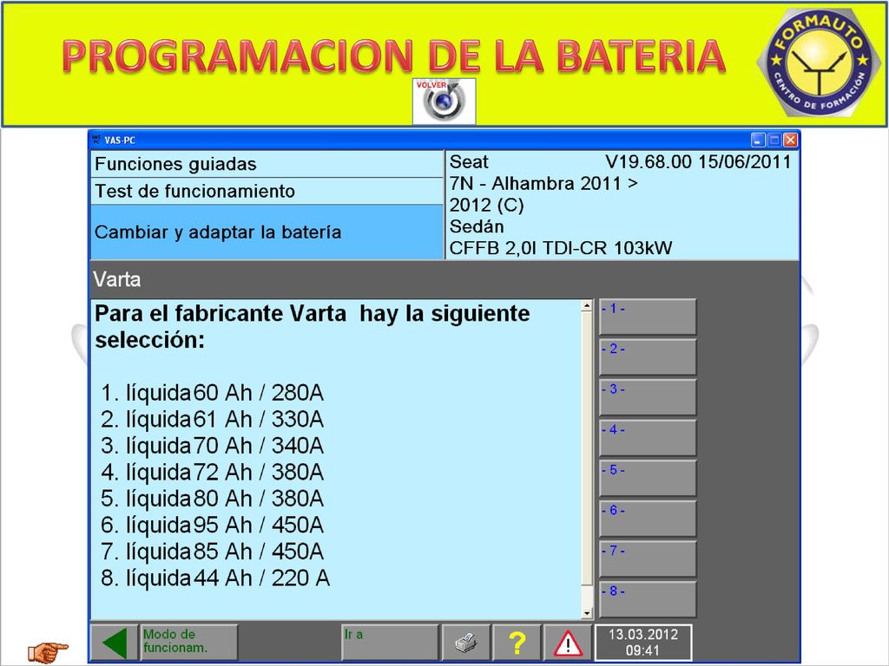Select battery option button - 8 -
This screenshot has height=666, width=889.
[648, 599]
